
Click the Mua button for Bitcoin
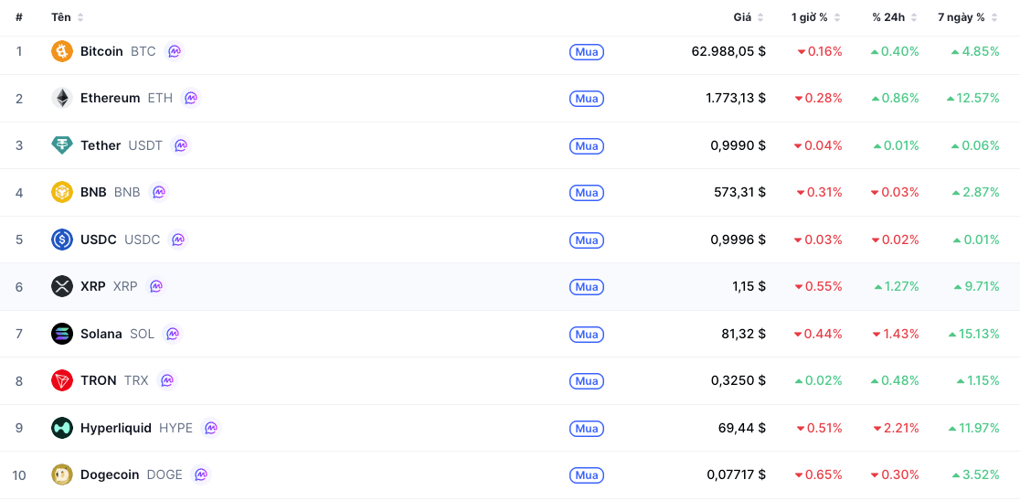587,51
